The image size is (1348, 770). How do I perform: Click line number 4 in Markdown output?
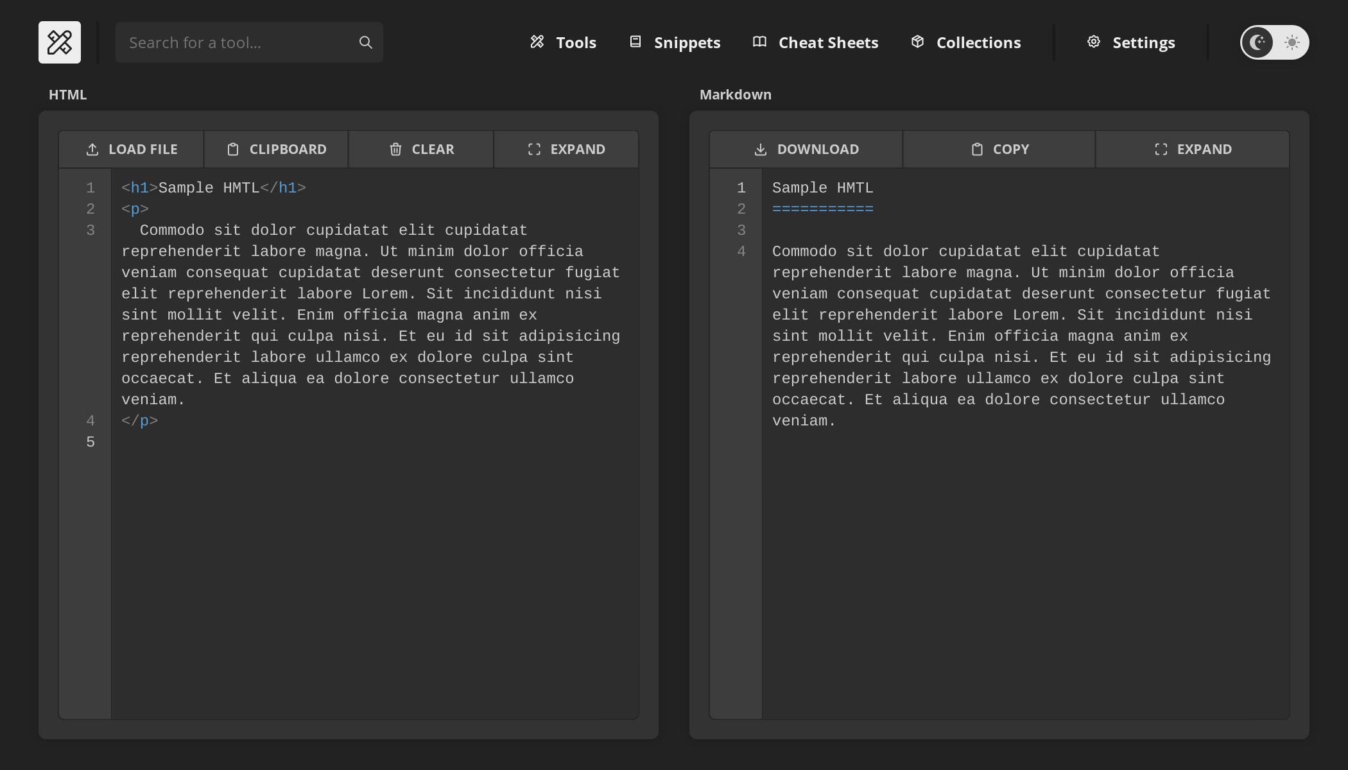tap(741, 252)
